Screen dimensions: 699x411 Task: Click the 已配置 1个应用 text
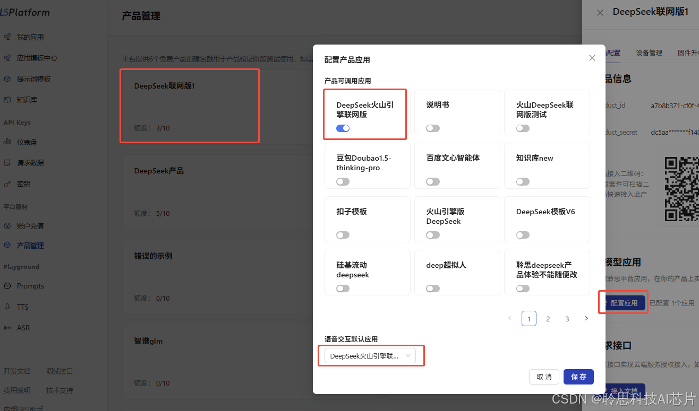click(x=672, y=303)
